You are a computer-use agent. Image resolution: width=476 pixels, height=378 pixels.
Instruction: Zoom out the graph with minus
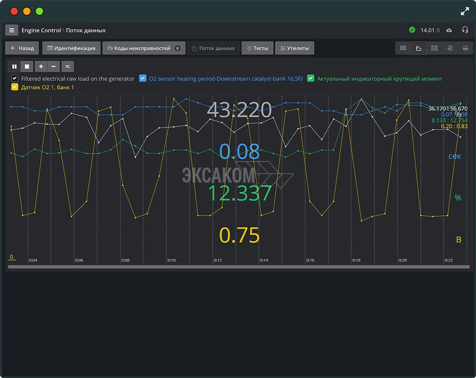[x=54, y=66]
